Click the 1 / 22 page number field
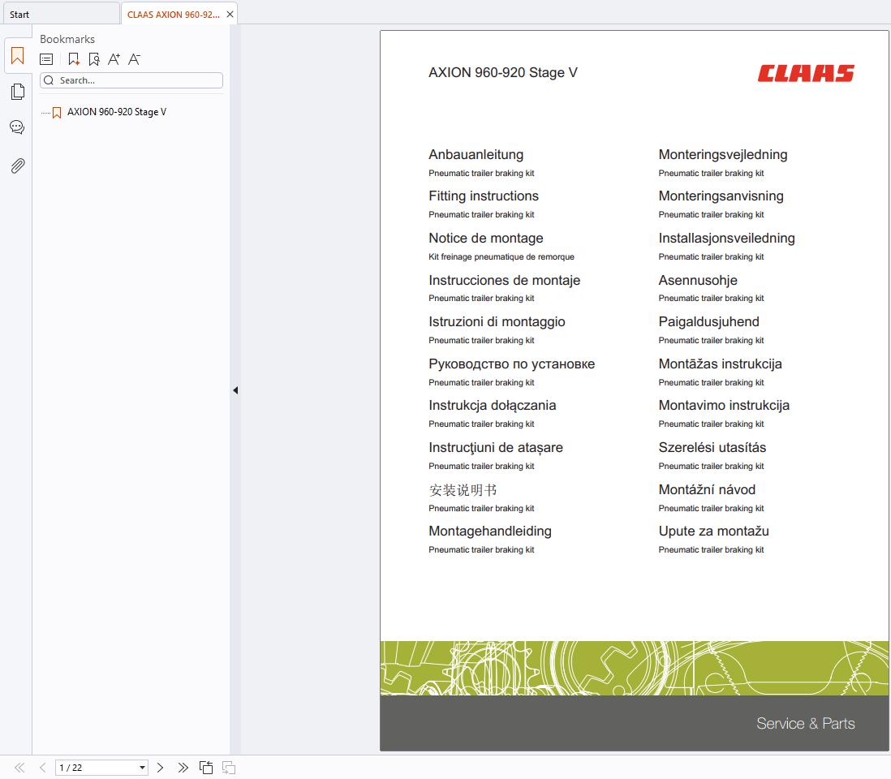Image resolution: width=891 pixels, height=779 pixels. [x=101, y=768]
